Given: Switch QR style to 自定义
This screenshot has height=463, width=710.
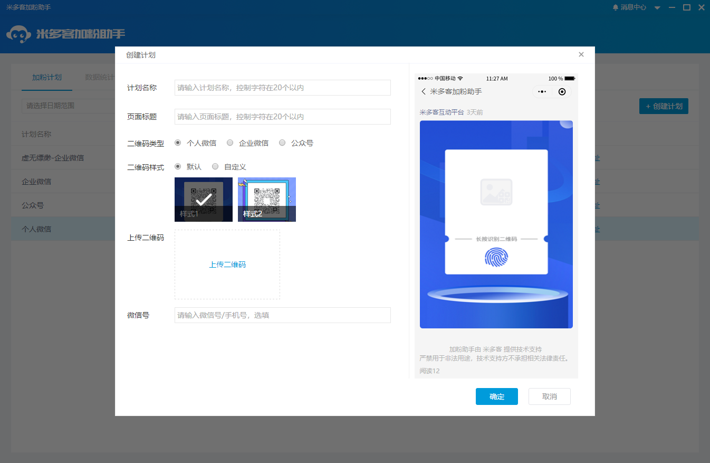Looking at the screenshot, I should [x=215, y=166].
